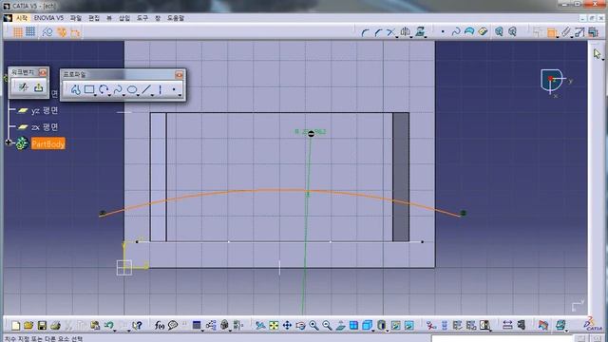Close the Workbench floating toolbar

43,72
